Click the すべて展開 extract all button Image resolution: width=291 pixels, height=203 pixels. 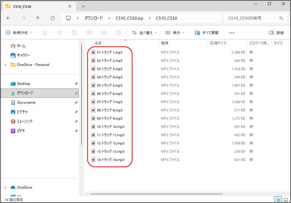209,33
